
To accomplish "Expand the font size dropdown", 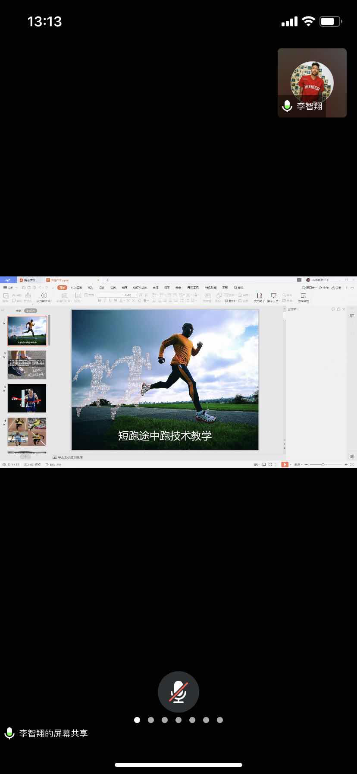I will [x=136, y=295].
